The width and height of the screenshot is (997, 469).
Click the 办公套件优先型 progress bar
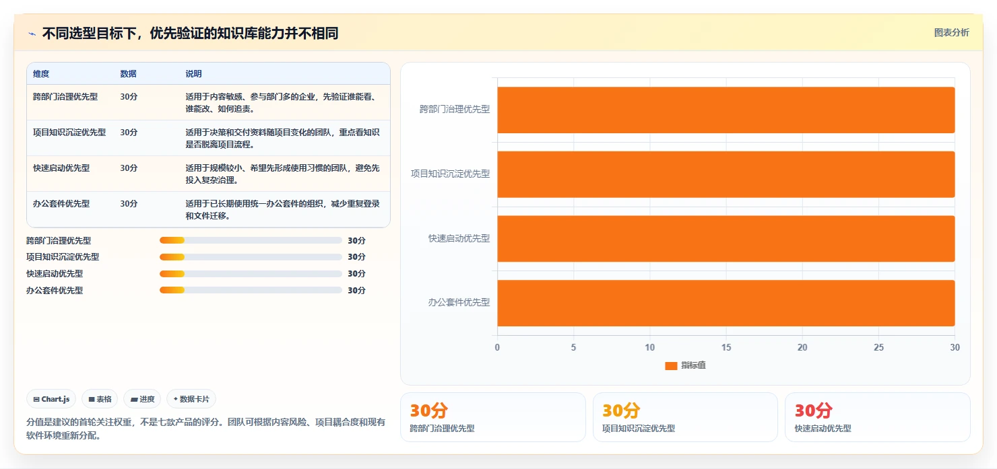click(251, 290)
